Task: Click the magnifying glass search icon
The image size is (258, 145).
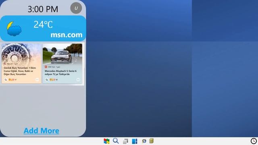Action: (x=116, y=141)
